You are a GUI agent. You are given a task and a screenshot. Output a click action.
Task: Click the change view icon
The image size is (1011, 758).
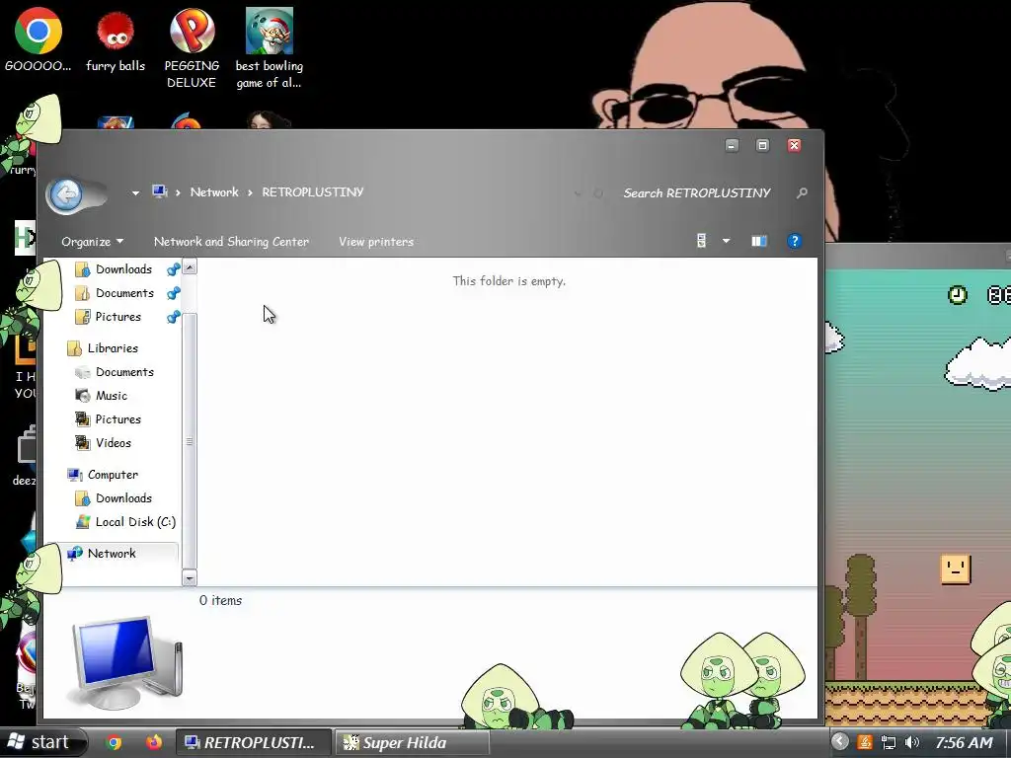click(x=702, y=241)
